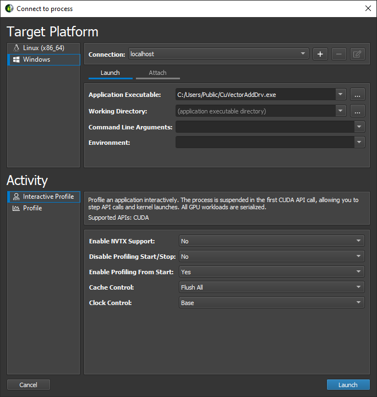Viewport: 377px width, 397px height.
Task: Open Cache Control Flush All dropdown
Action: 271,287
